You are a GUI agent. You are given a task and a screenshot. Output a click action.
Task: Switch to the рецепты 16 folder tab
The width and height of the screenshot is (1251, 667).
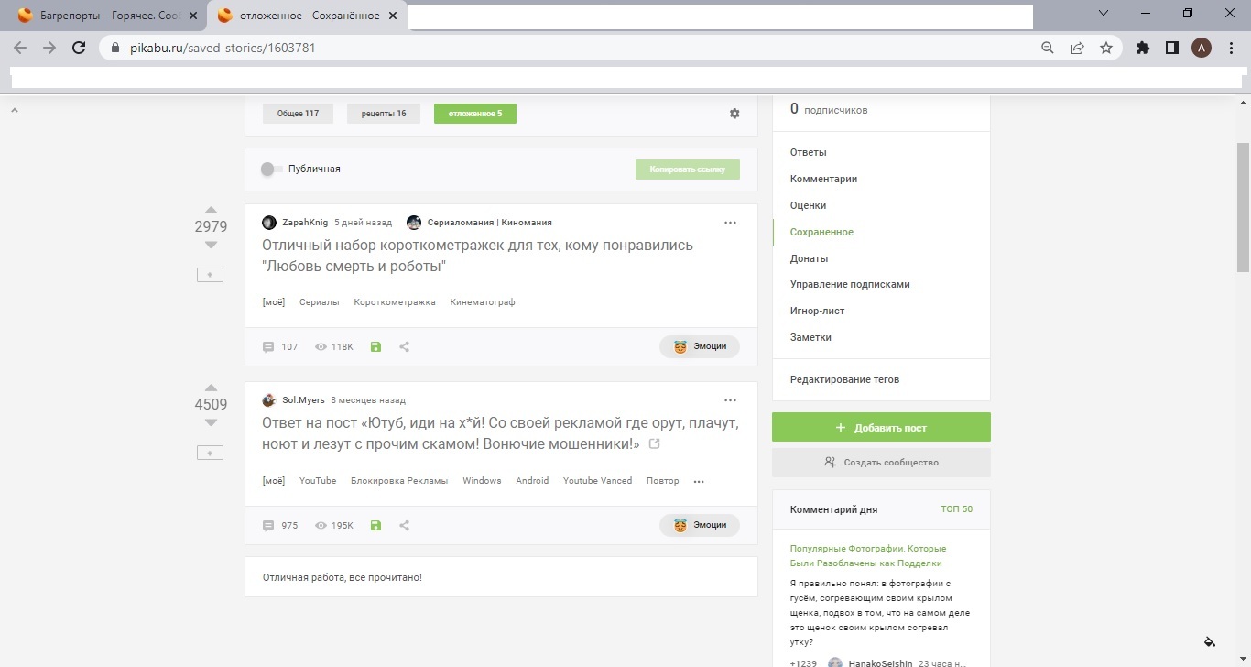pyautogui.click(x=384, y=114)
